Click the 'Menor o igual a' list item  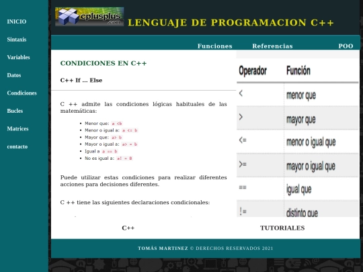111,130
